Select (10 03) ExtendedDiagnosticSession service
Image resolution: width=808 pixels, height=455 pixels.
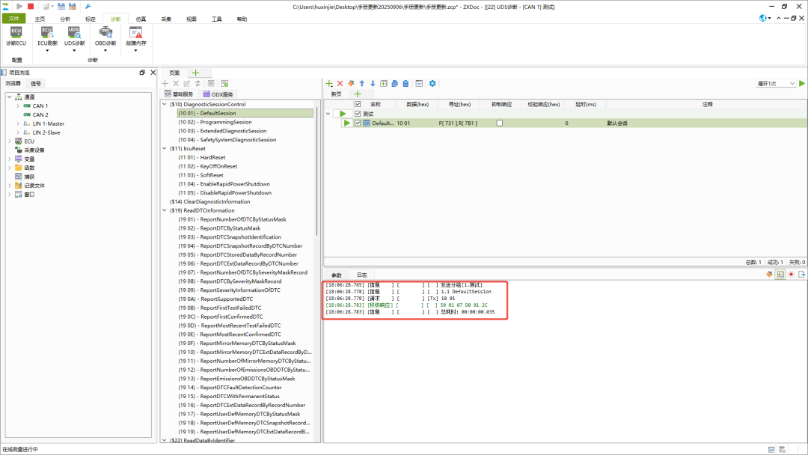tap(221, 131)
